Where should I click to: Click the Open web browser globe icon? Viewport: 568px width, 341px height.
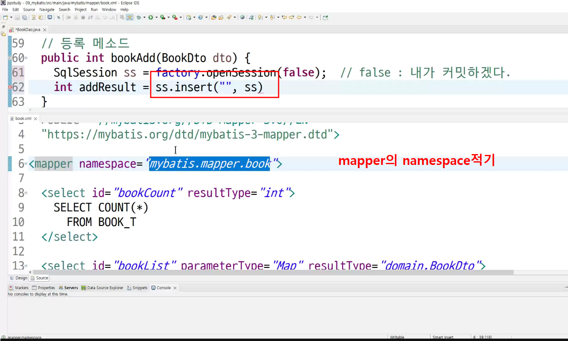[242, 17]
